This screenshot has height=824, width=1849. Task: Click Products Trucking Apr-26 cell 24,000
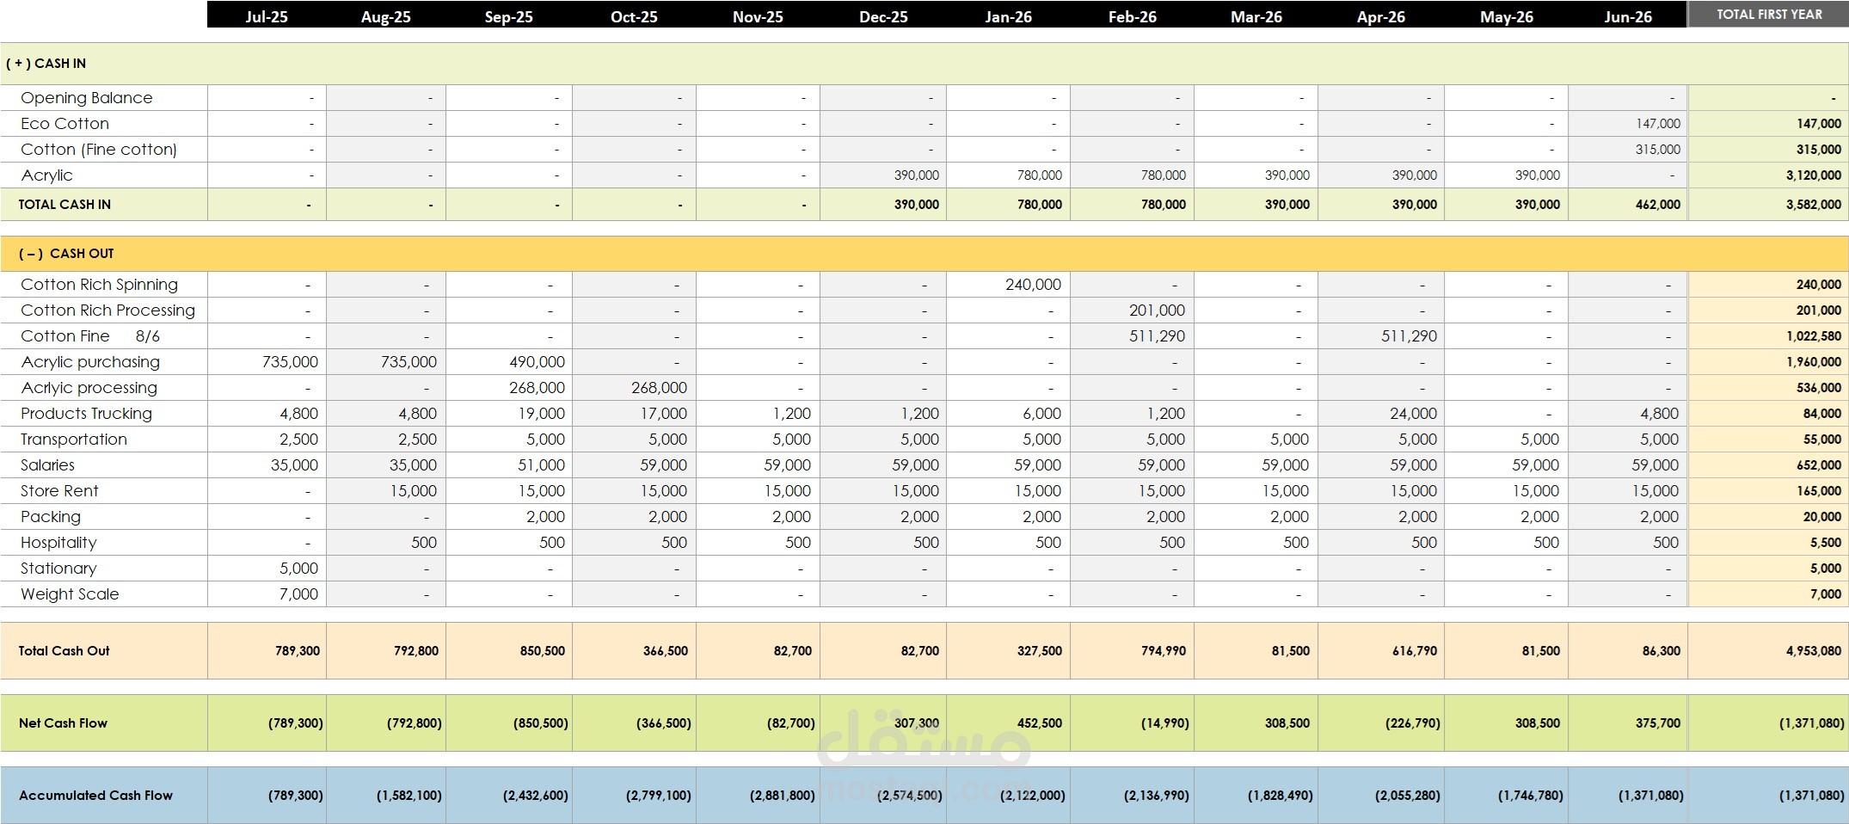coord(1413,414)
